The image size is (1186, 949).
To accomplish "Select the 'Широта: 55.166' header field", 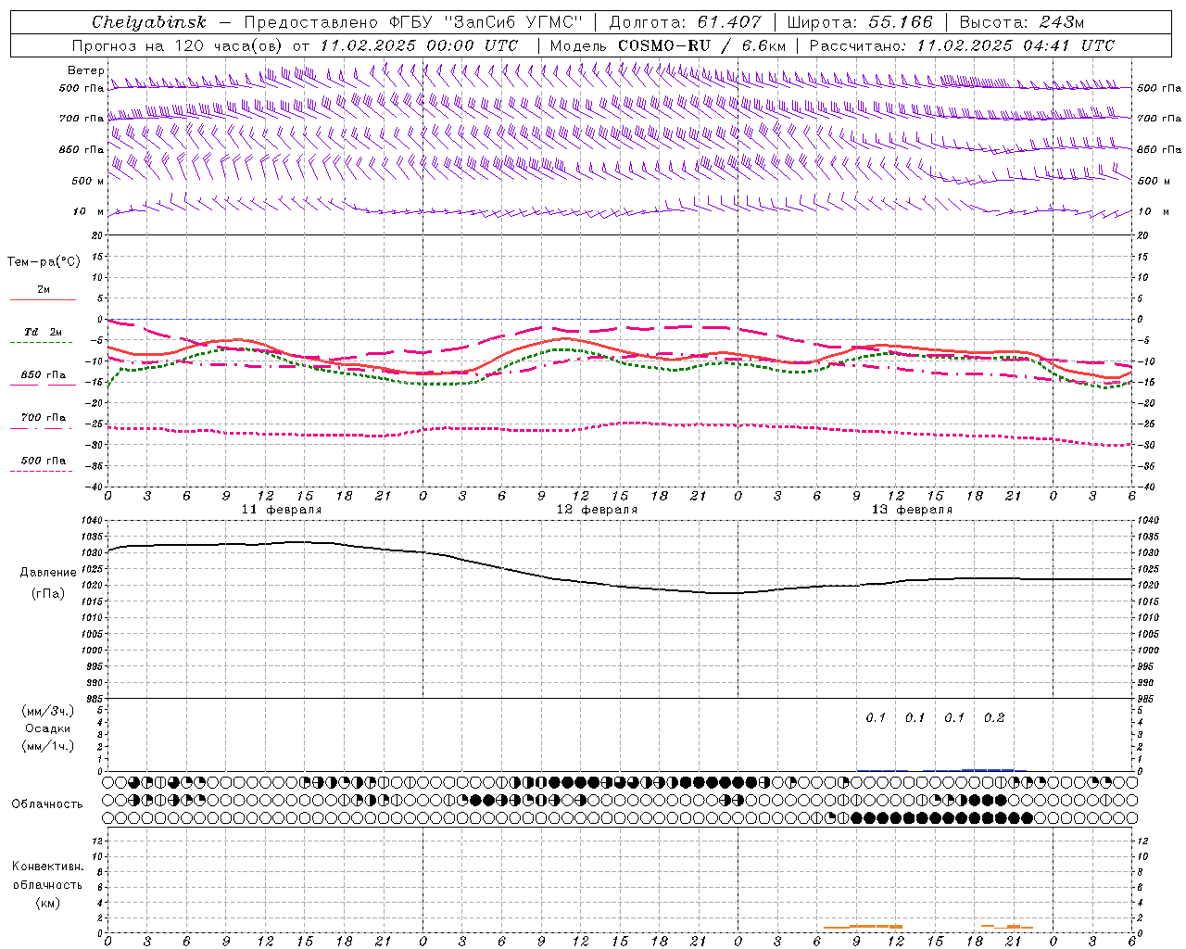I will click(860, 22).
